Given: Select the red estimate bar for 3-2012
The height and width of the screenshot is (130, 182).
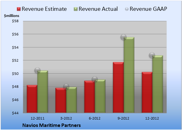Looking at the screenshot, I should click(61, 100).
